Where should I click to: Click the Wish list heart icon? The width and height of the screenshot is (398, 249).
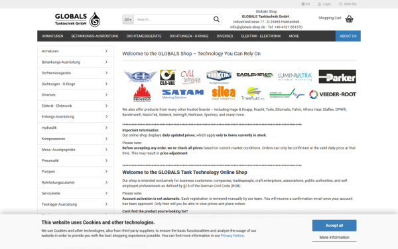pos(341,4)
